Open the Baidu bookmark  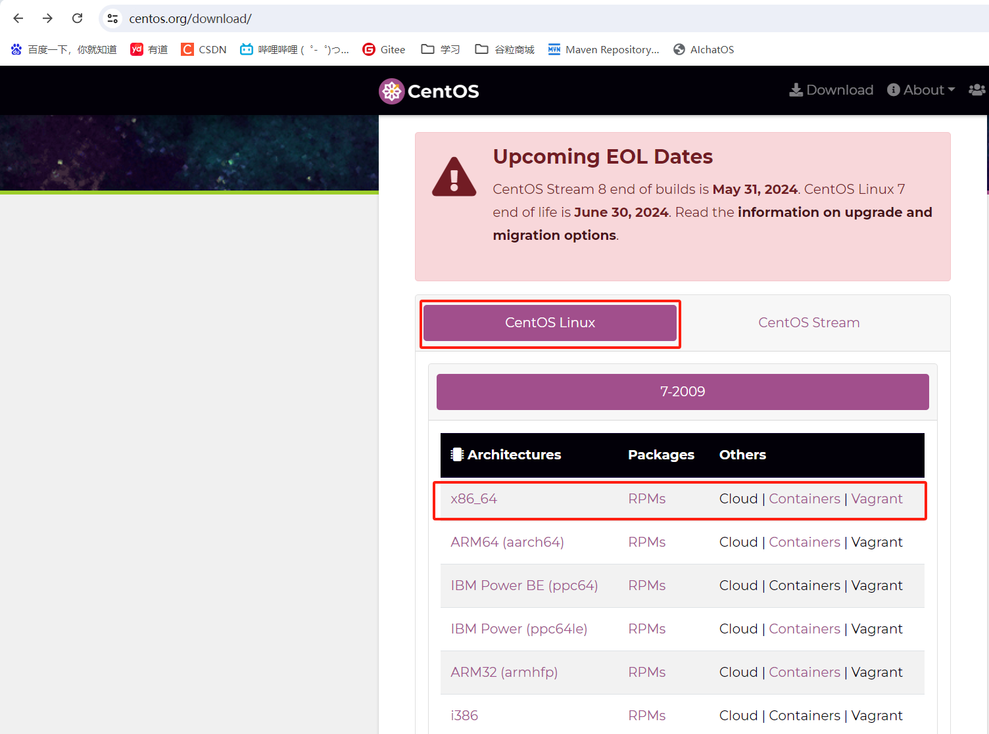coord(64,49)
